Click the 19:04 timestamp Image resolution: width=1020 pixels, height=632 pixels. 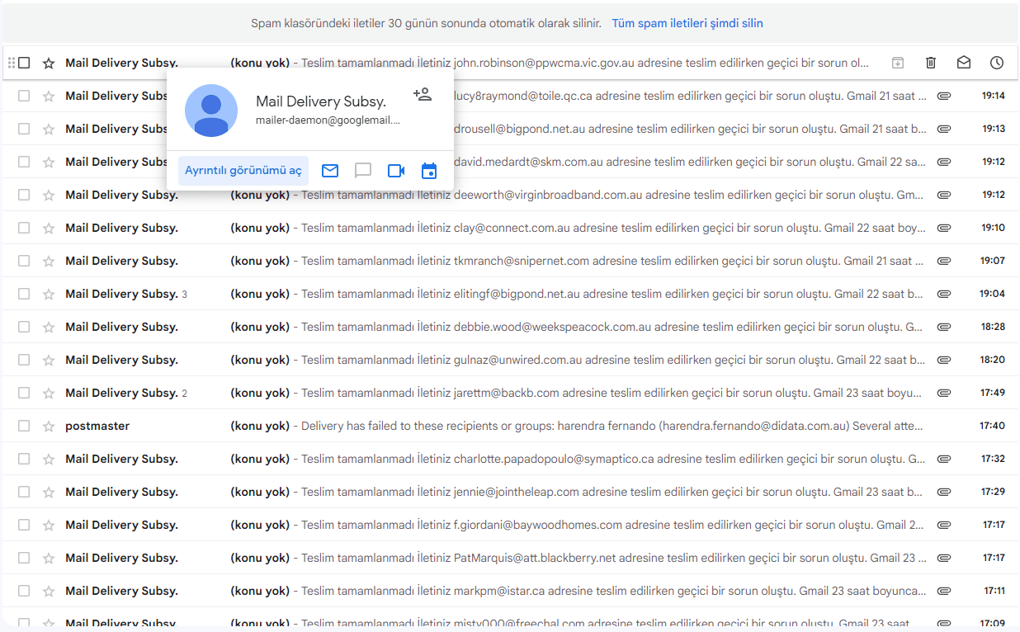(x=992, y=294)
